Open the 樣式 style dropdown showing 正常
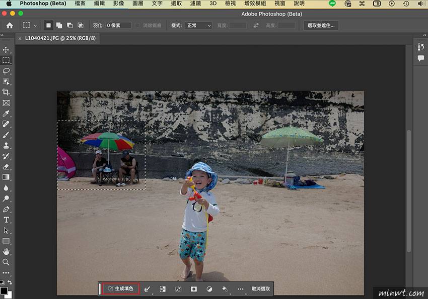Screen dimensions: 428x299 [198, 25]
